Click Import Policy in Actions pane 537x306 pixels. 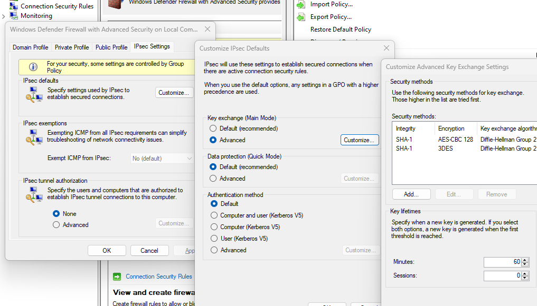coord(332,4)
